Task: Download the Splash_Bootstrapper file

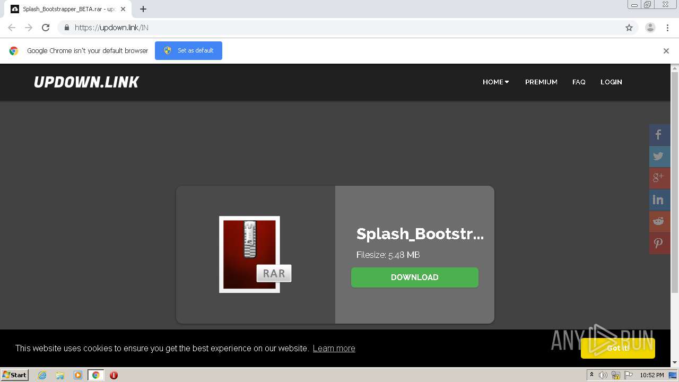Action: 415,277
